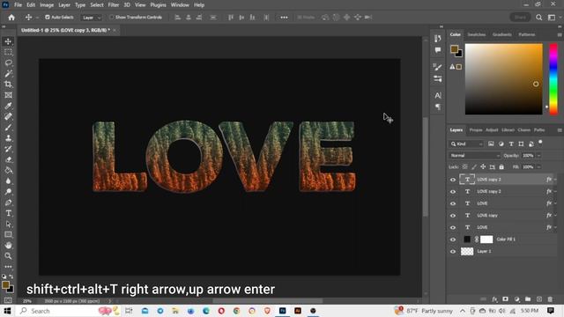Select the Horizontal Type tool
The width and height of the screenshot is (564, 317).
8,213
